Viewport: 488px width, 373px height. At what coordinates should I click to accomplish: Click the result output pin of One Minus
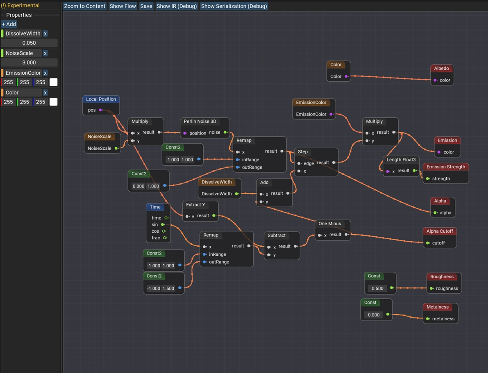[x=346, y=235]
